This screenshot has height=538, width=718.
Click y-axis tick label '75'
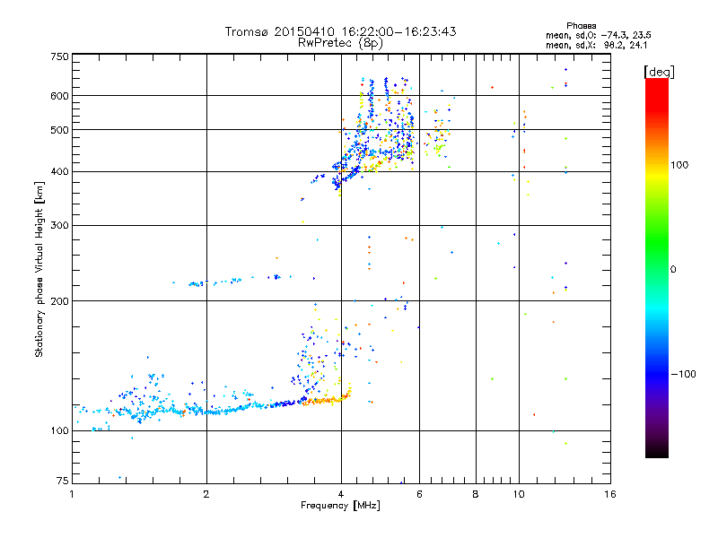[63, 481]
